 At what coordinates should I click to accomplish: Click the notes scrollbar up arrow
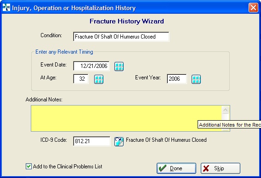click(225, 110)
